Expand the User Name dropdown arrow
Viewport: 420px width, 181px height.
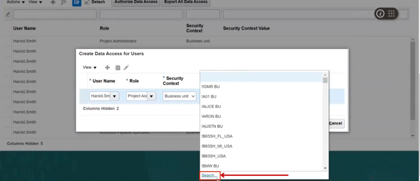pyautogui.click(x=114, y=96)
